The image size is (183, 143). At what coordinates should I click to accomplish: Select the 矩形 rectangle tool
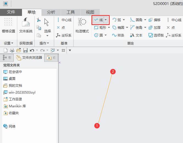tap(100, 28)
